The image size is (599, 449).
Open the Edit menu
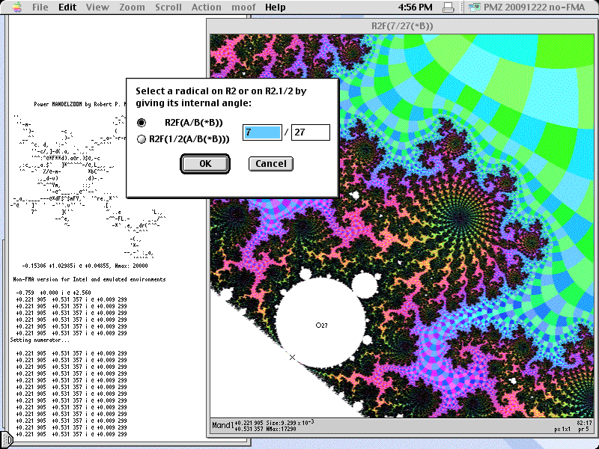pyautogui.click(x=67, y=7)
